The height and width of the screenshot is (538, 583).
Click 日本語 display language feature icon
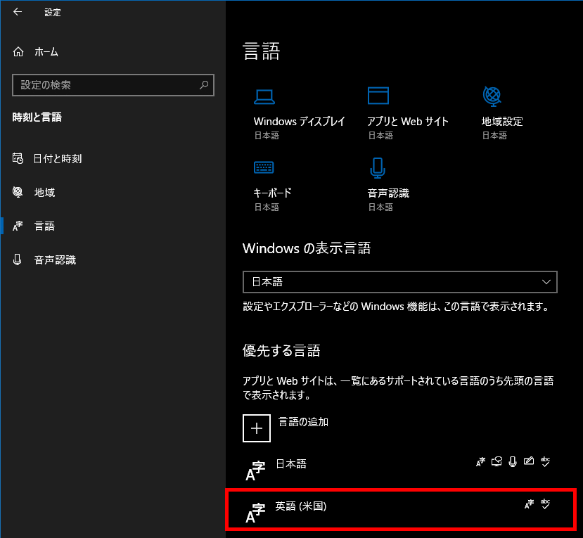click(x=481, y=462)
